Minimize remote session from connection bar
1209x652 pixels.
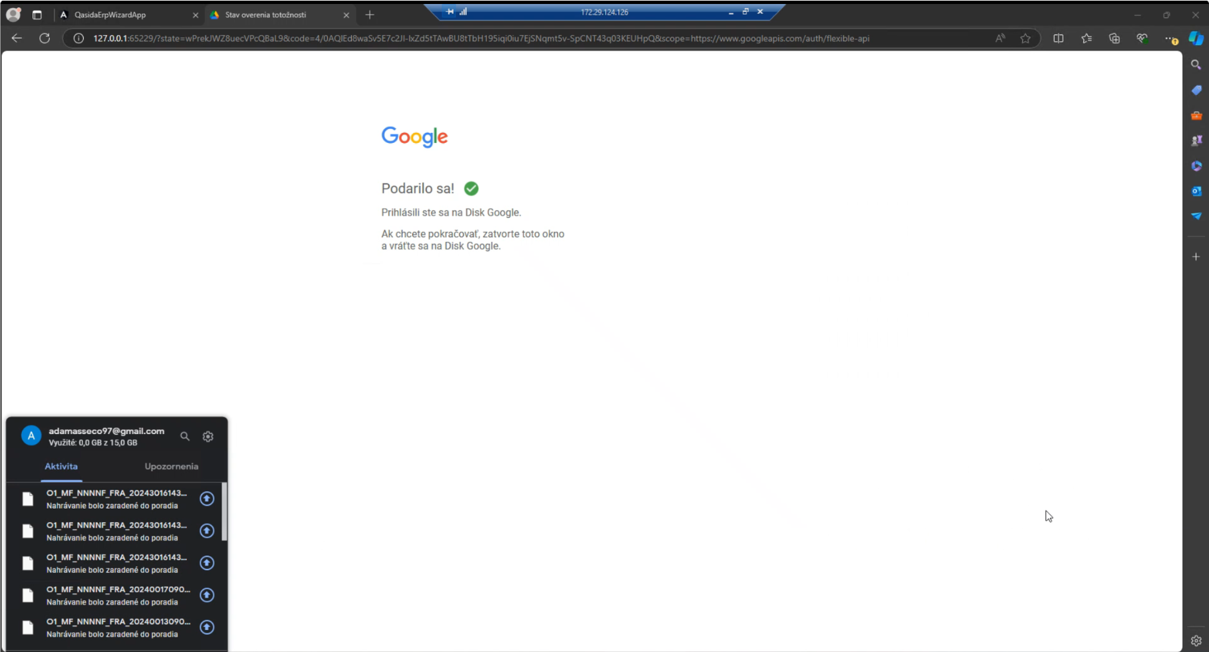coord(731,12)
